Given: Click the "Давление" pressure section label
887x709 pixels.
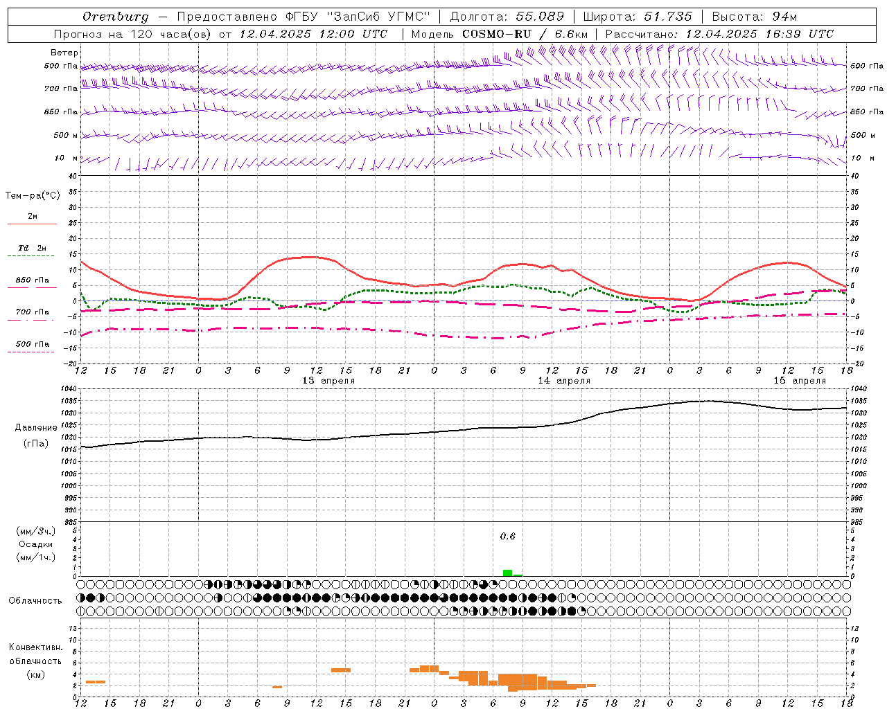Looking at the screenshot, I should (x=36, y=428).
